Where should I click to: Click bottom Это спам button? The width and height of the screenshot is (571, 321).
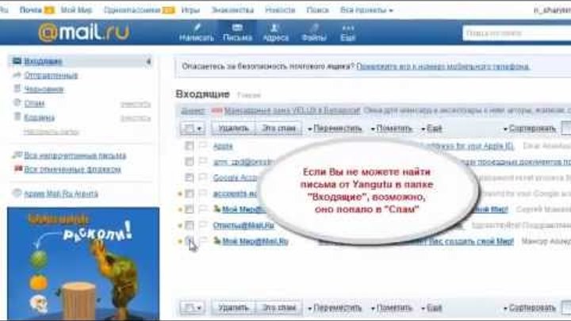[279, 308]
